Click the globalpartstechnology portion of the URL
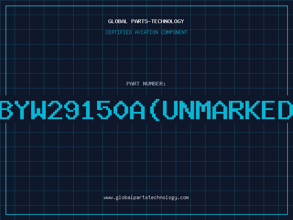Viewport: 293px width, 220px height. click(146, 198)
